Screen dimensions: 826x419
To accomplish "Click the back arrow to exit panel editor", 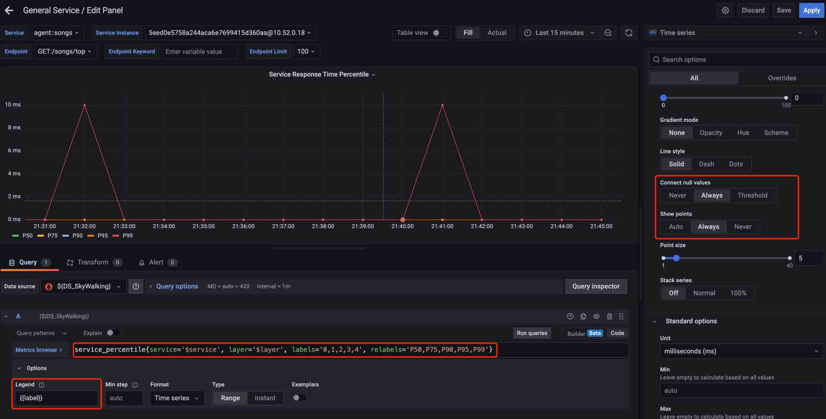I will click(9, 10).
